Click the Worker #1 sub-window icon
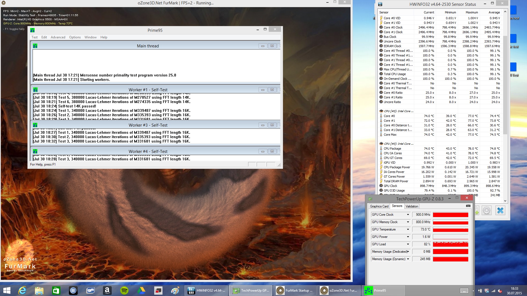 [x=35, y=90]
